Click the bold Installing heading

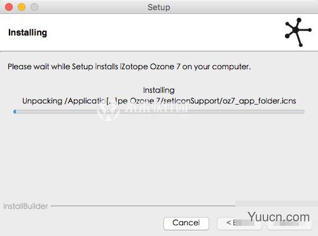tap(27, 32)
